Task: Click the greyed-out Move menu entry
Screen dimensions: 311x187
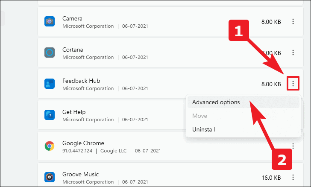Action: (200, 116)
